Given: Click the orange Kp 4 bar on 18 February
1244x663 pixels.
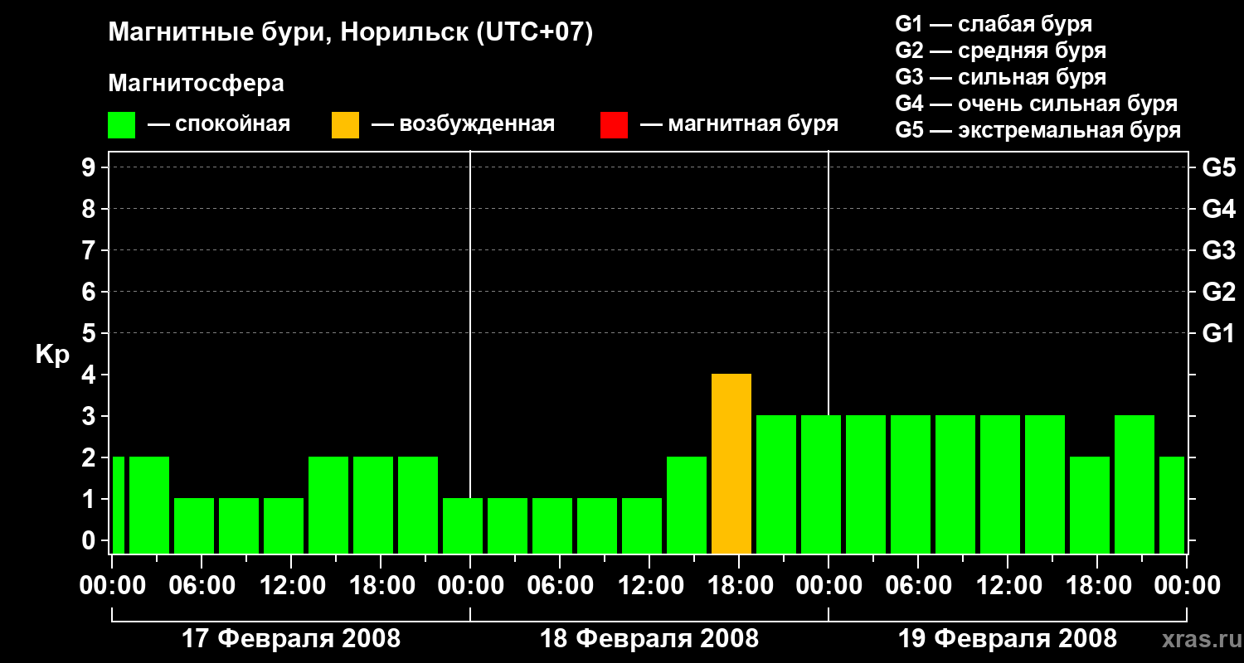Looking at the screenshot, I should [x=731, y=463].
